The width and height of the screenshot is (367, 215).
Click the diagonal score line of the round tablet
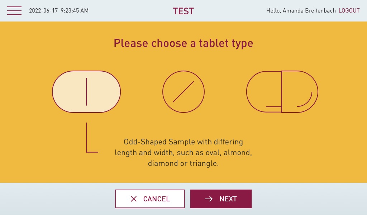tap(183, 92)
